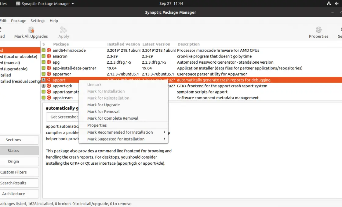Click Ubuntu logo icon beside amd64-microcode
Screen dimensions: 342x207
tap(49, 50)
